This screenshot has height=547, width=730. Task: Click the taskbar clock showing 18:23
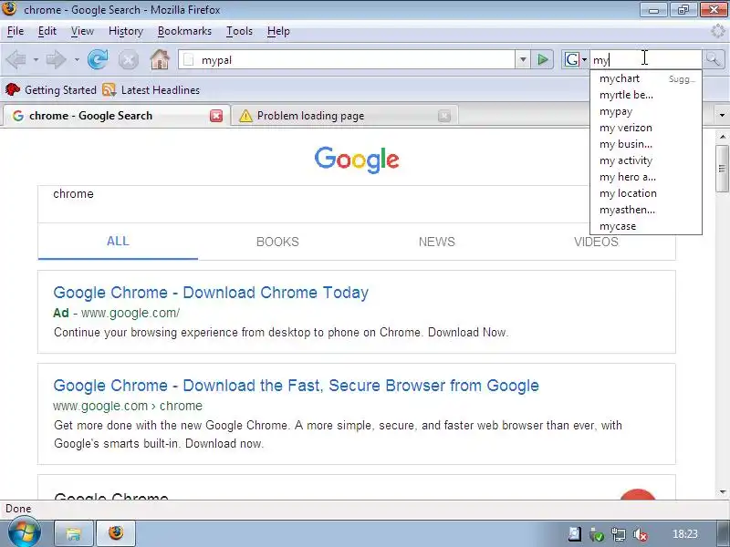pyautogui.click(x=685, y=534)
